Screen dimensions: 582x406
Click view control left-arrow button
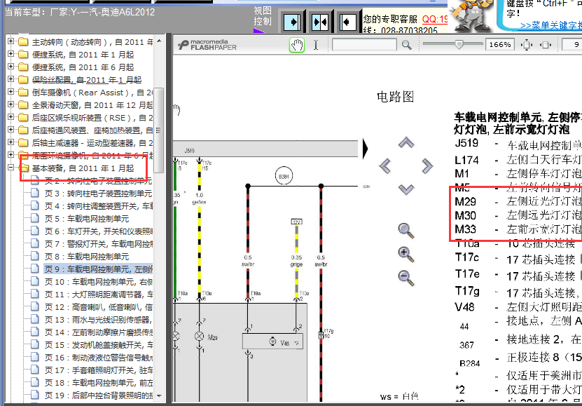(348, 22)
